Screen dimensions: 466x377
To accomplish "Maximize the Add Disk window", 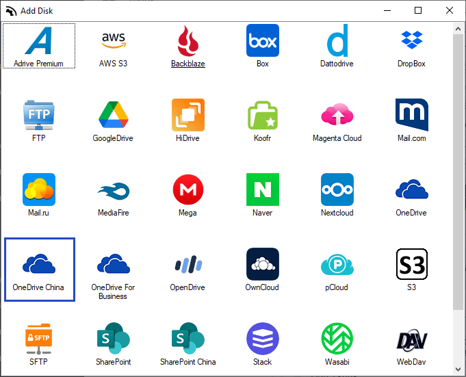I will [x=418, y=10].
